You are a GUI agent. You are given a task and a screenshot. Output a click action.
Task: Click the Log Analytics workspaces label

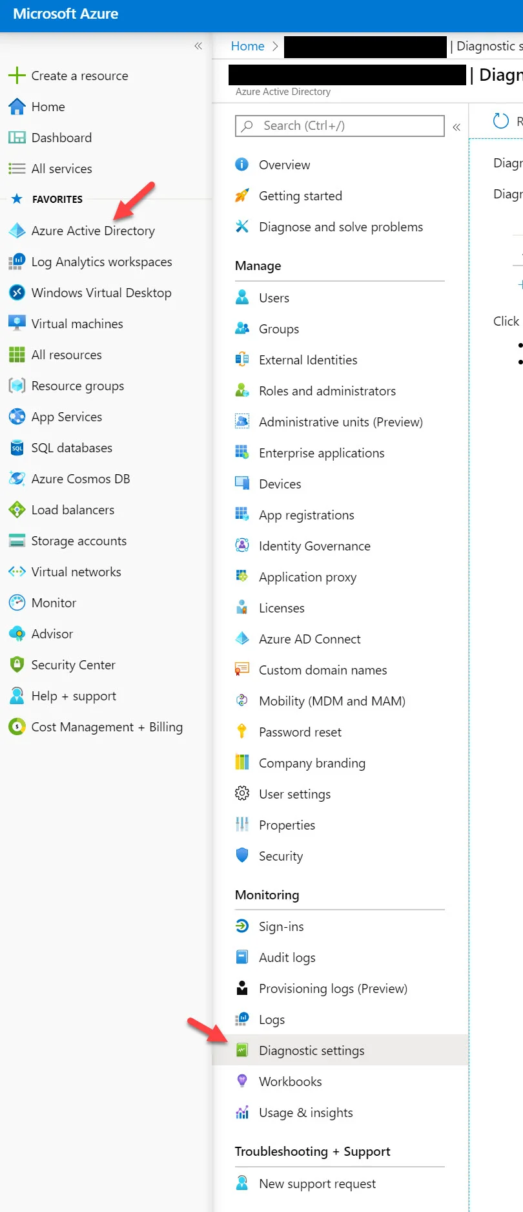(x=102, y=262)
